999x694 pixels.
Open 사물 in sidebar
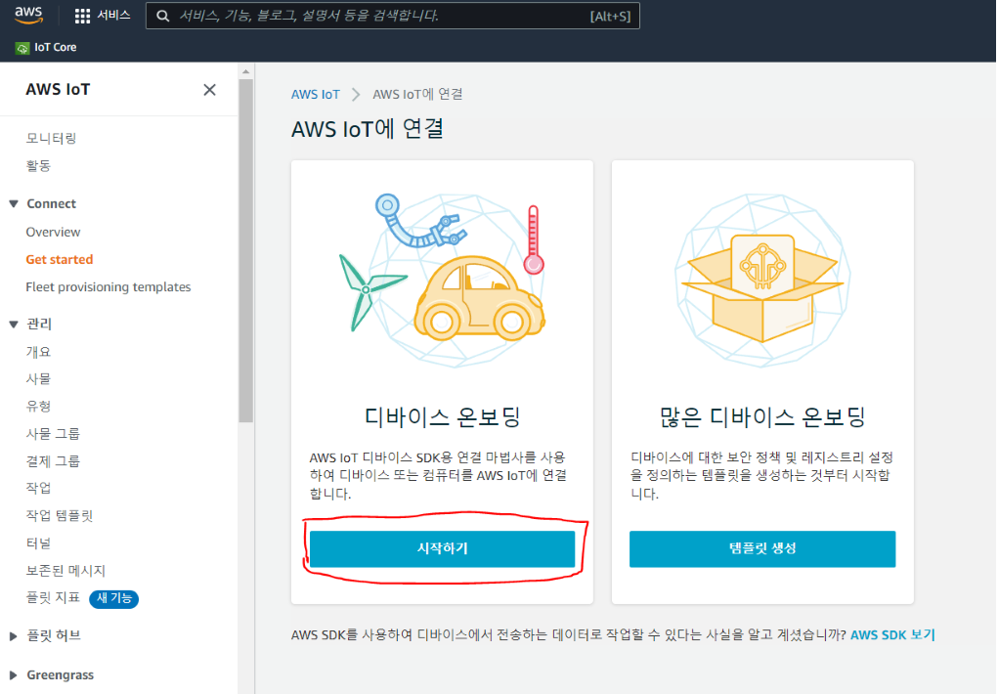[x=38, y=378]
